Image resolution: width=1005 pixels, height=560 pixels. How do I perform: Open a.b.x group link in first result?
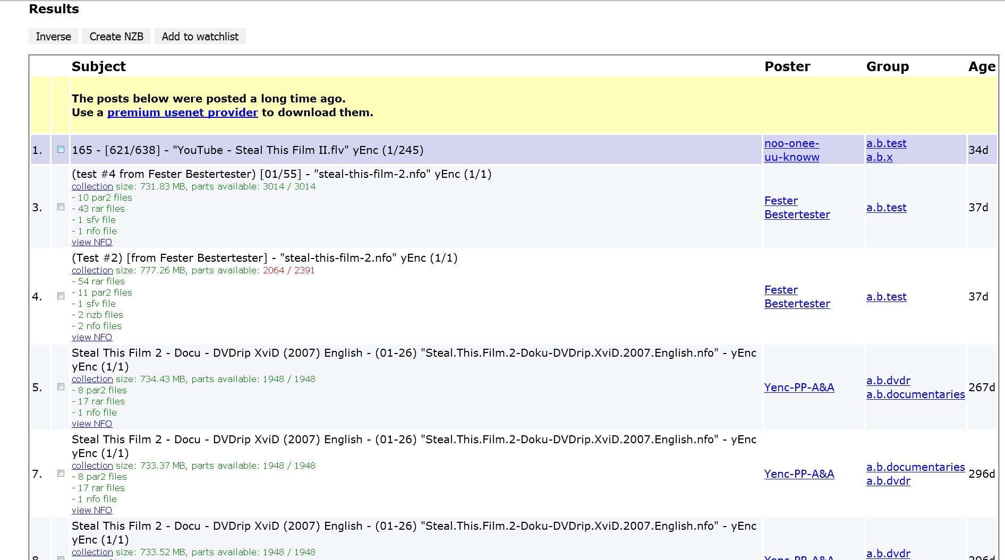click(879, 157)
